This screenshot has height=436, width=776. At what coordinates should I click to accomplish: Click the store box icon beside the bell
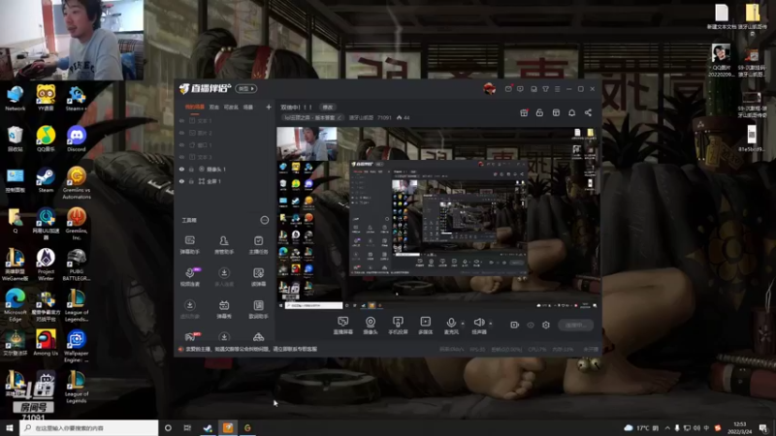pyautogui.click(x=556, y=112)
